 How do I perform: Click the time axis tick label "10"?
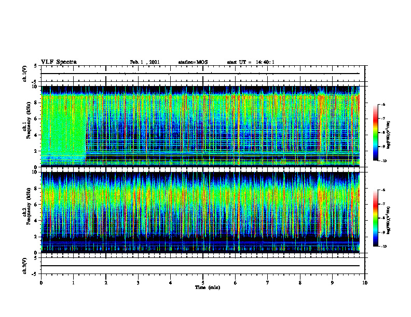tap(365, 283)
